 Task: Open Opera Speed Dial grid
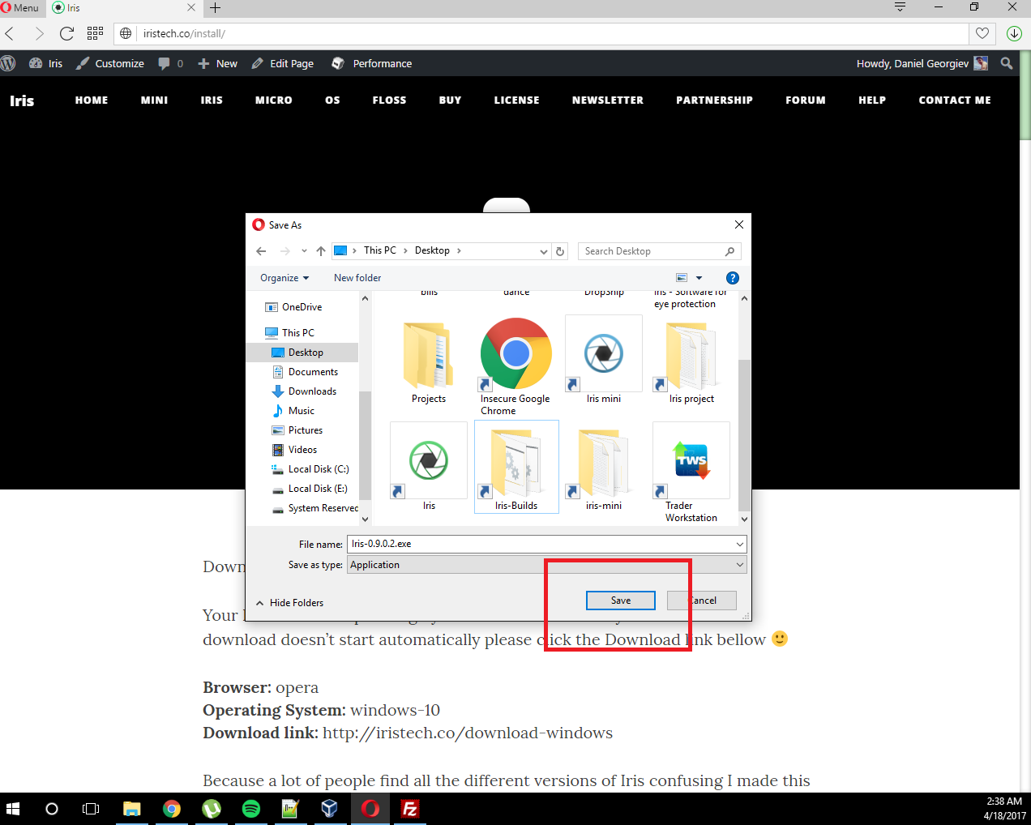tap(95, 33)
